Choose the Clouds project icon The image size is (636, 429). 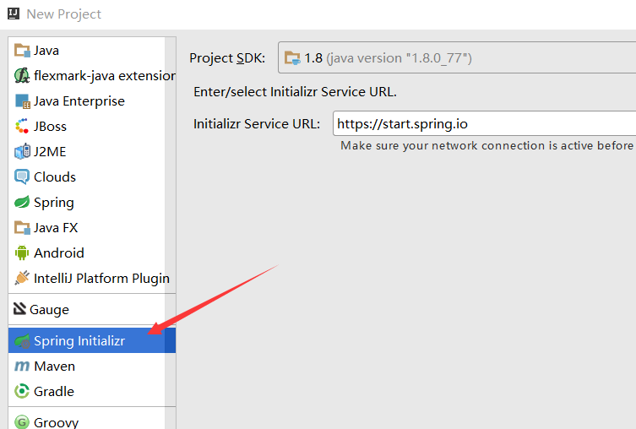22,177
